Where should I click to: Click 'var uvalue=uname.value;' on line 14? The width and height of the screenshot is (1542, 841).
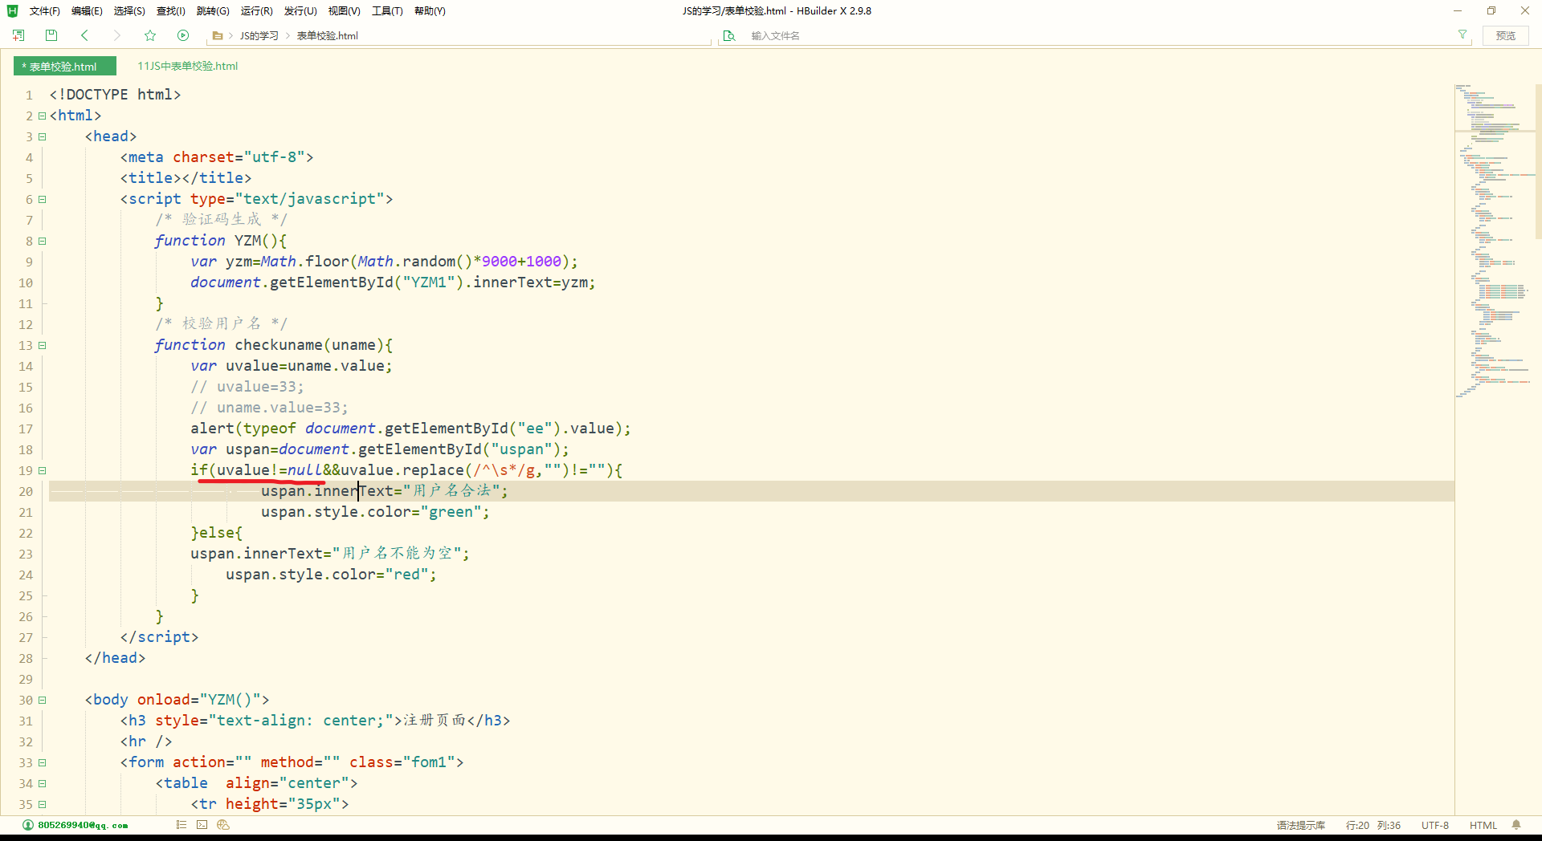point(292,366)
